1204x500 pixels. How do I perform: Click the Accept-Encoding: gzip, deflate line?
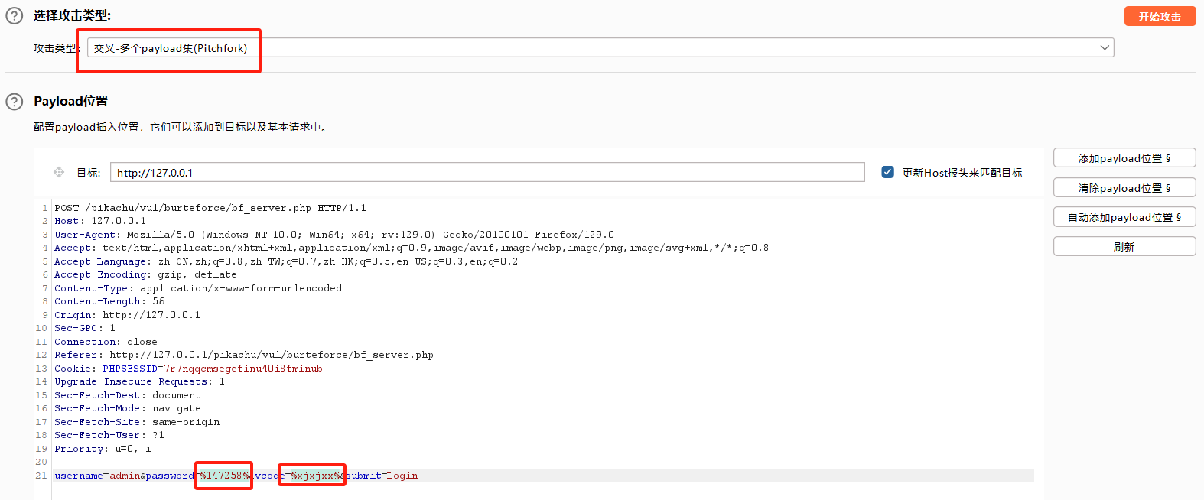coord(145,274)
